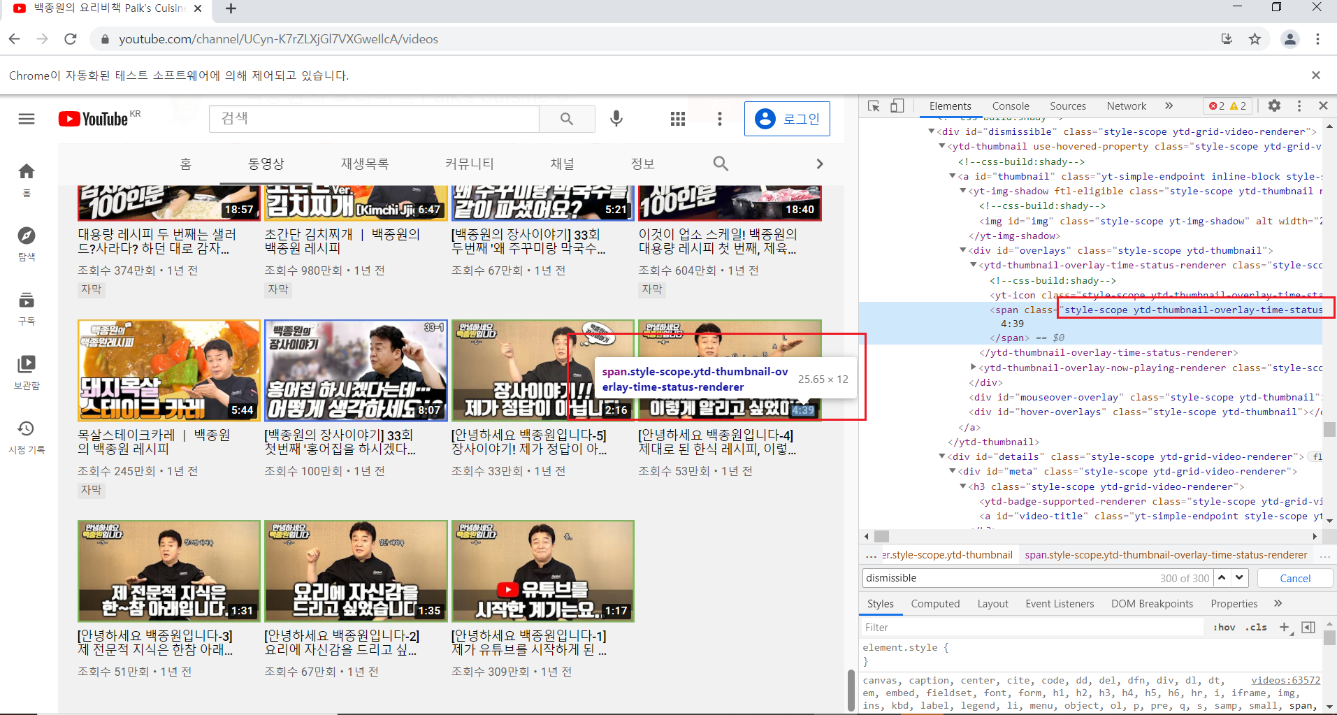Select span breadcrumb in DevTools path
Screen dimensions: 1337x715
point(1166,555)
